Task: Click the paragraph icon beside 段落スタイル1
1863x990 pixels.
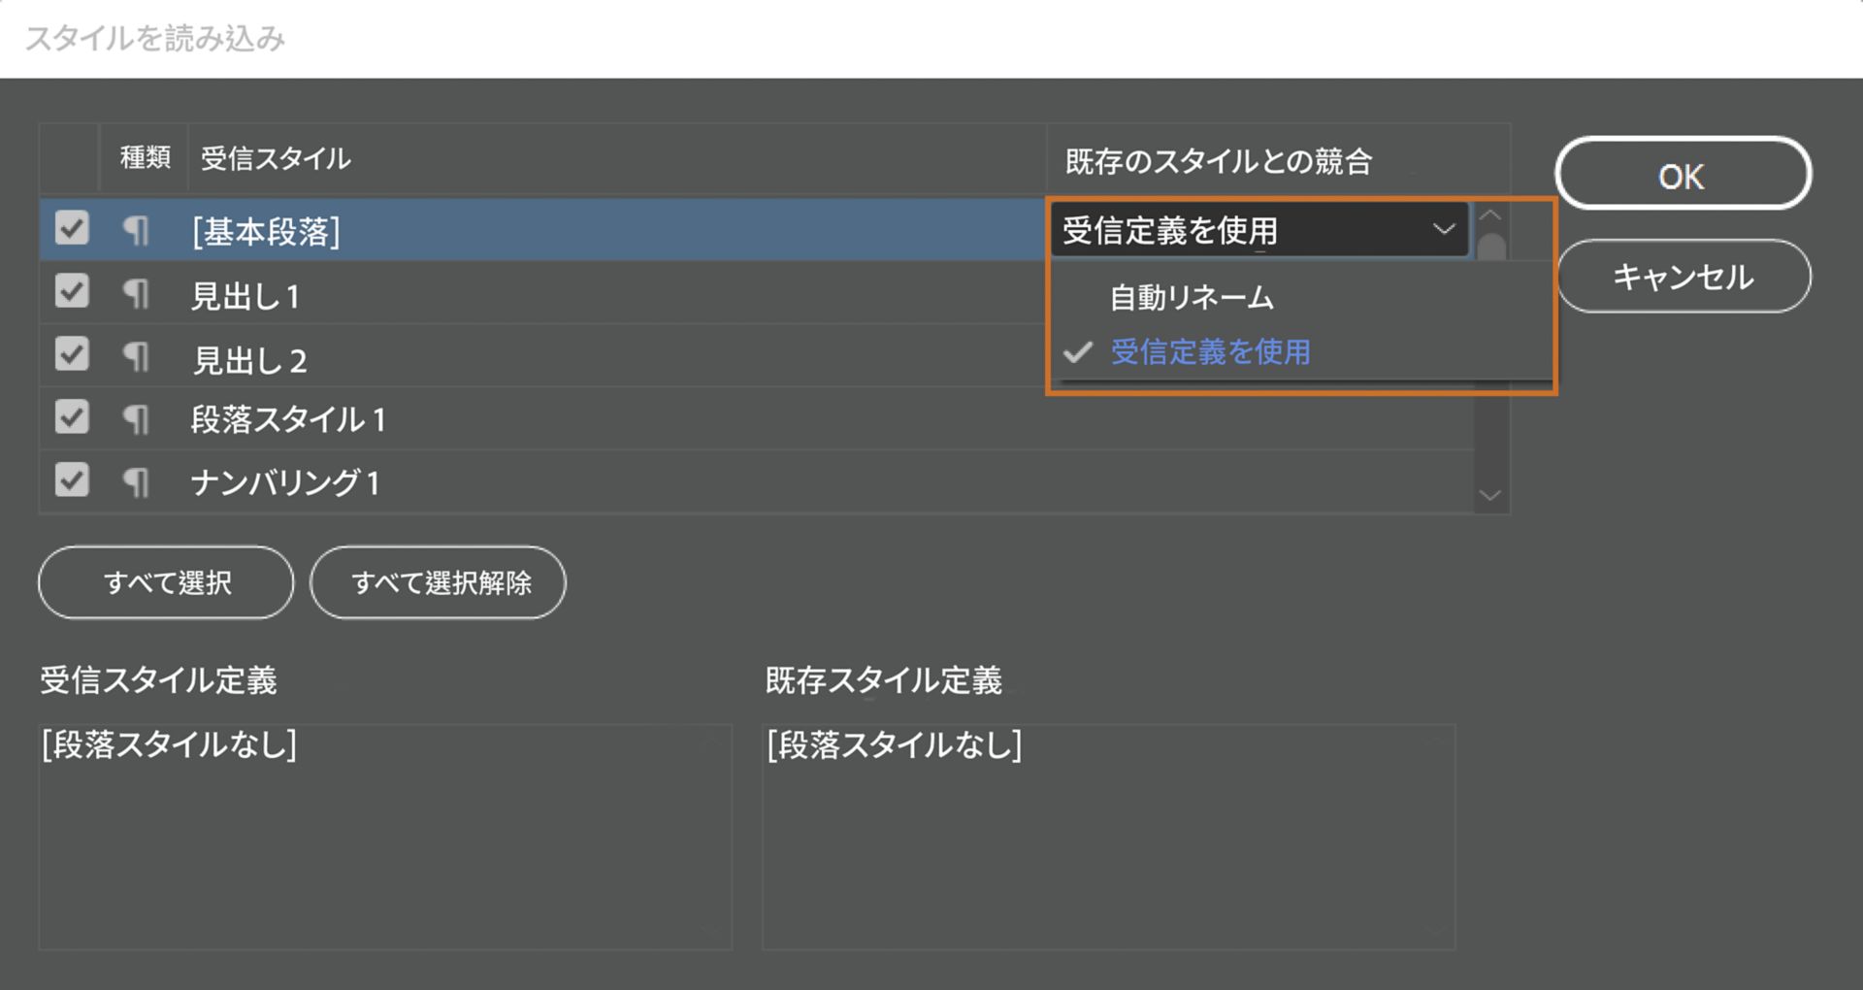Action: 136,417
